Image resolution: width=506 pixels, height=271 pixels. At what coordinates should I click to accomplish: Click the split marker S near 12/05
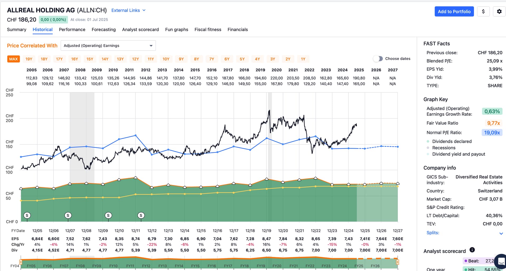[27, 215]
